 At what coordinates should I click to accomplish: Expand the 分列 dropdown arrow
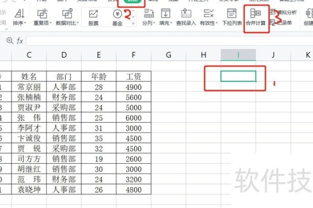click(154, 23)
